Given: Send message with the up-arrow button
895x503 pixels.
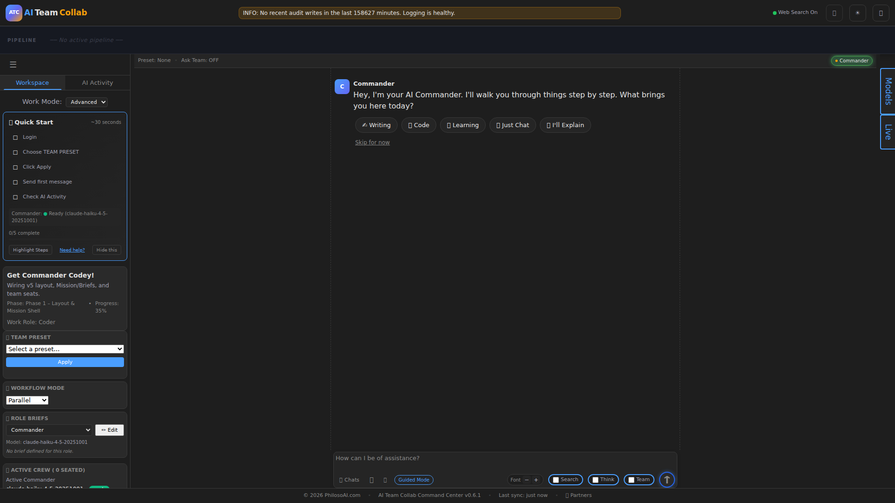Looking at the screenshot, I should point(667,480).
